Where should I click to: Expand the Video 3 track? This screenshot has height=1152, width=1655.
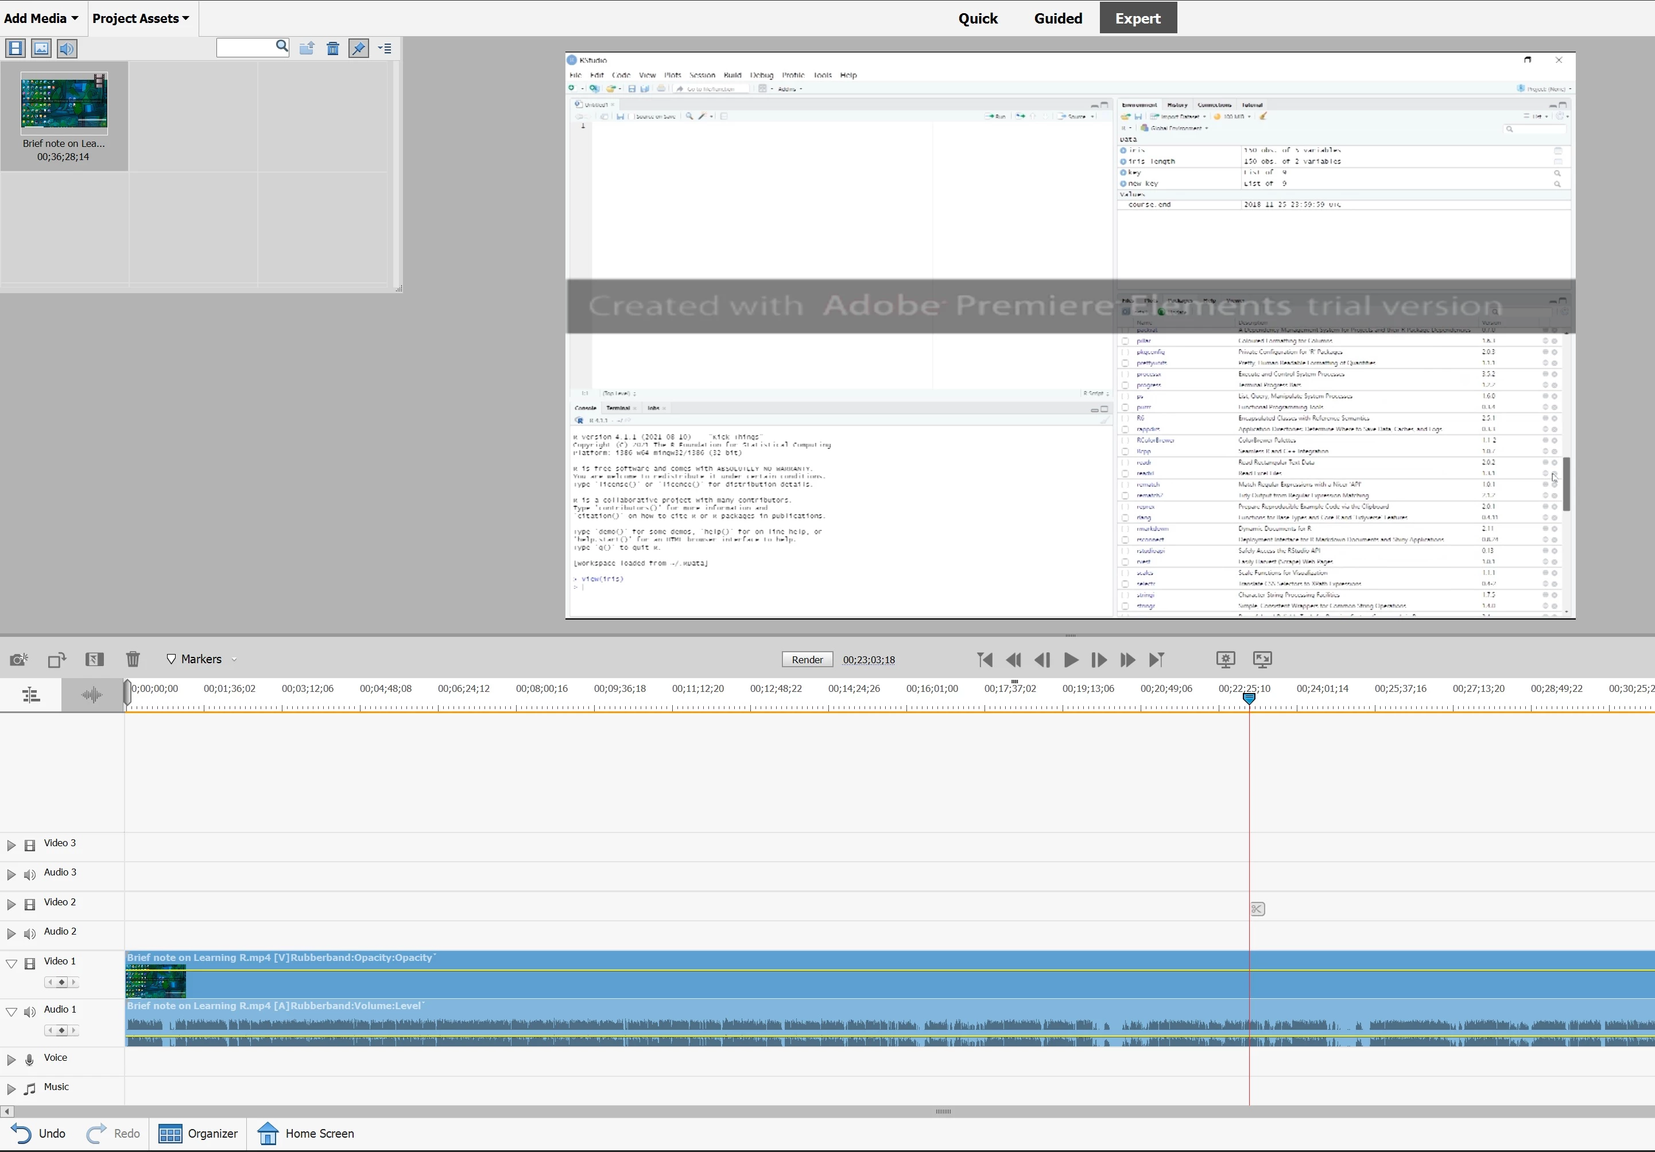(x=11, y=845)
